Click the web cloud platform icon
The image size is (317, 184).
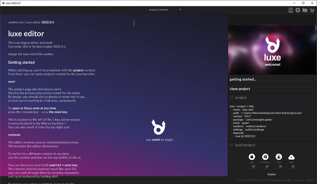point(291,158)
